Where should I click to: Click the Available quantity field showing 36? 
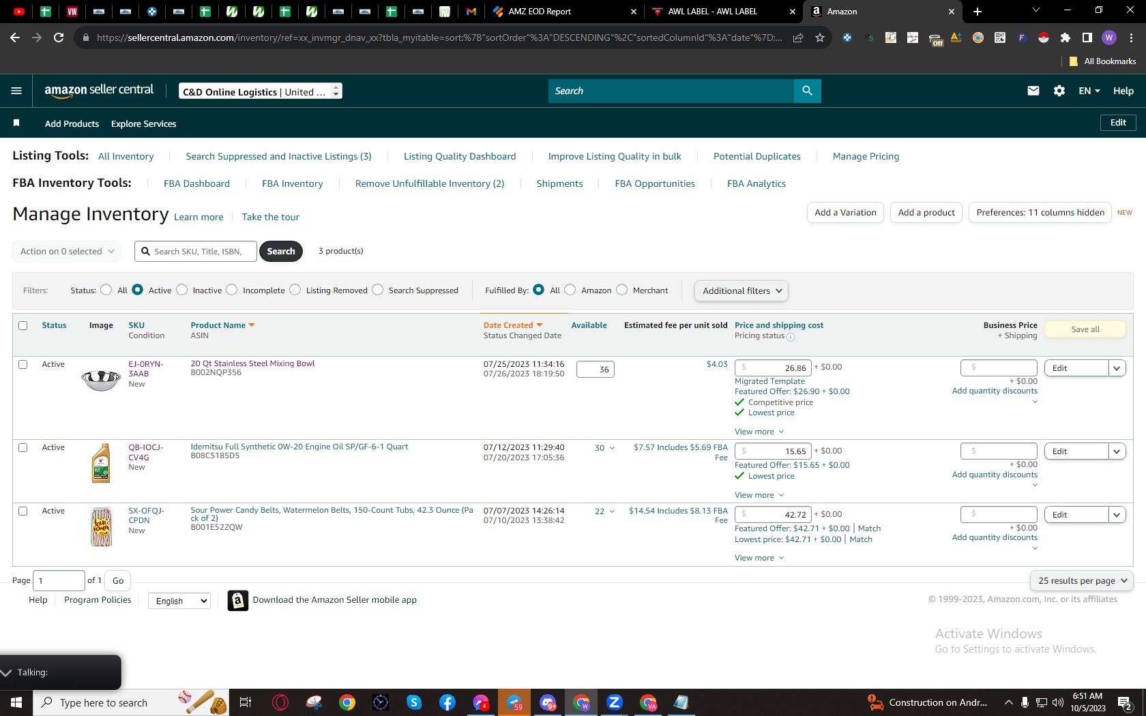596,370
